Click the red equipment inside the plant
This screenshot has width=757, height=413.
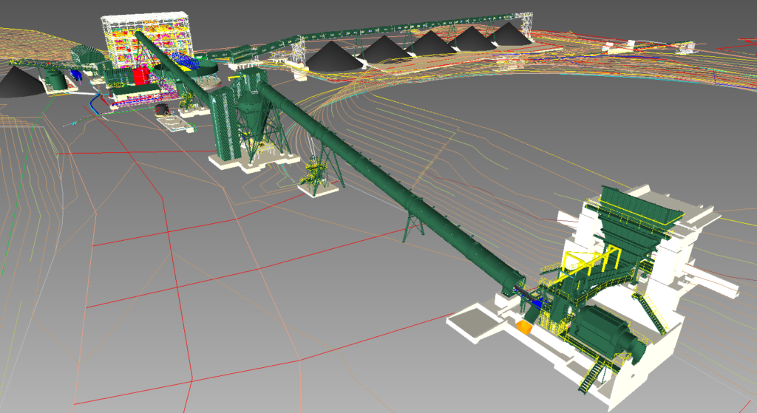pyautogui.click(x=140, y=77)
